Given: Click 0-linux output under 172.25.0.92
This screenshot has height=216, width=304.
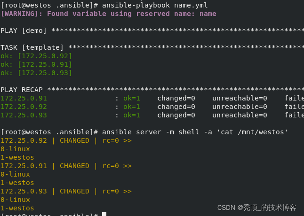Looking at the screenshot, I should pyautogui.click(x=16, y=149).
